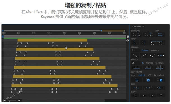
Task: Click the topmost yellow layer bar
Action: pos(52,40)
